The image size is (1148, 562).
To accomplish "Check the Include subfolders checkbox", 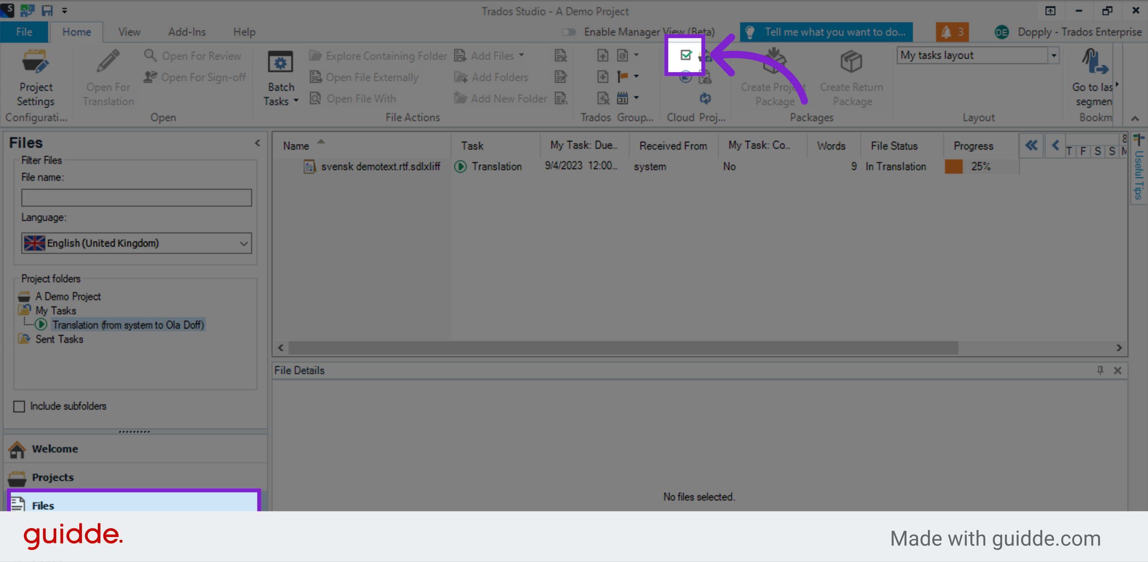I will coord(19,406).
